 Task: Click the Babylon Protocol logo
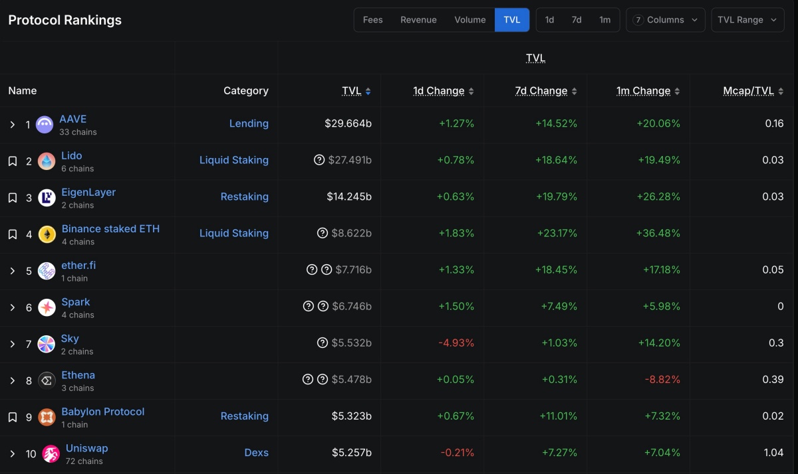coord(47,417)
